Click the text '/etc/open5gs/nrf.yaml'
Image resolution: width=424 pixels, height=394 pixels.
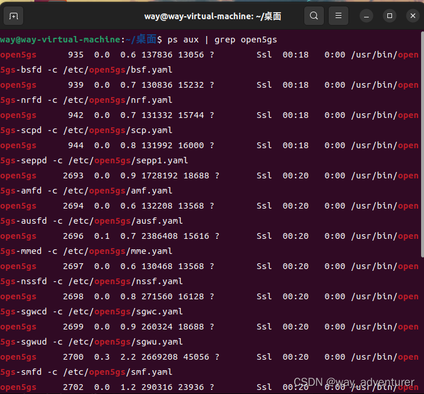(117, 101)
